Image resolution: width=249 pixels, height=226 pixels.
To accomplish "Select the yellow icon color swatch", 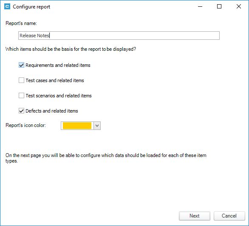I will point(77,126).
